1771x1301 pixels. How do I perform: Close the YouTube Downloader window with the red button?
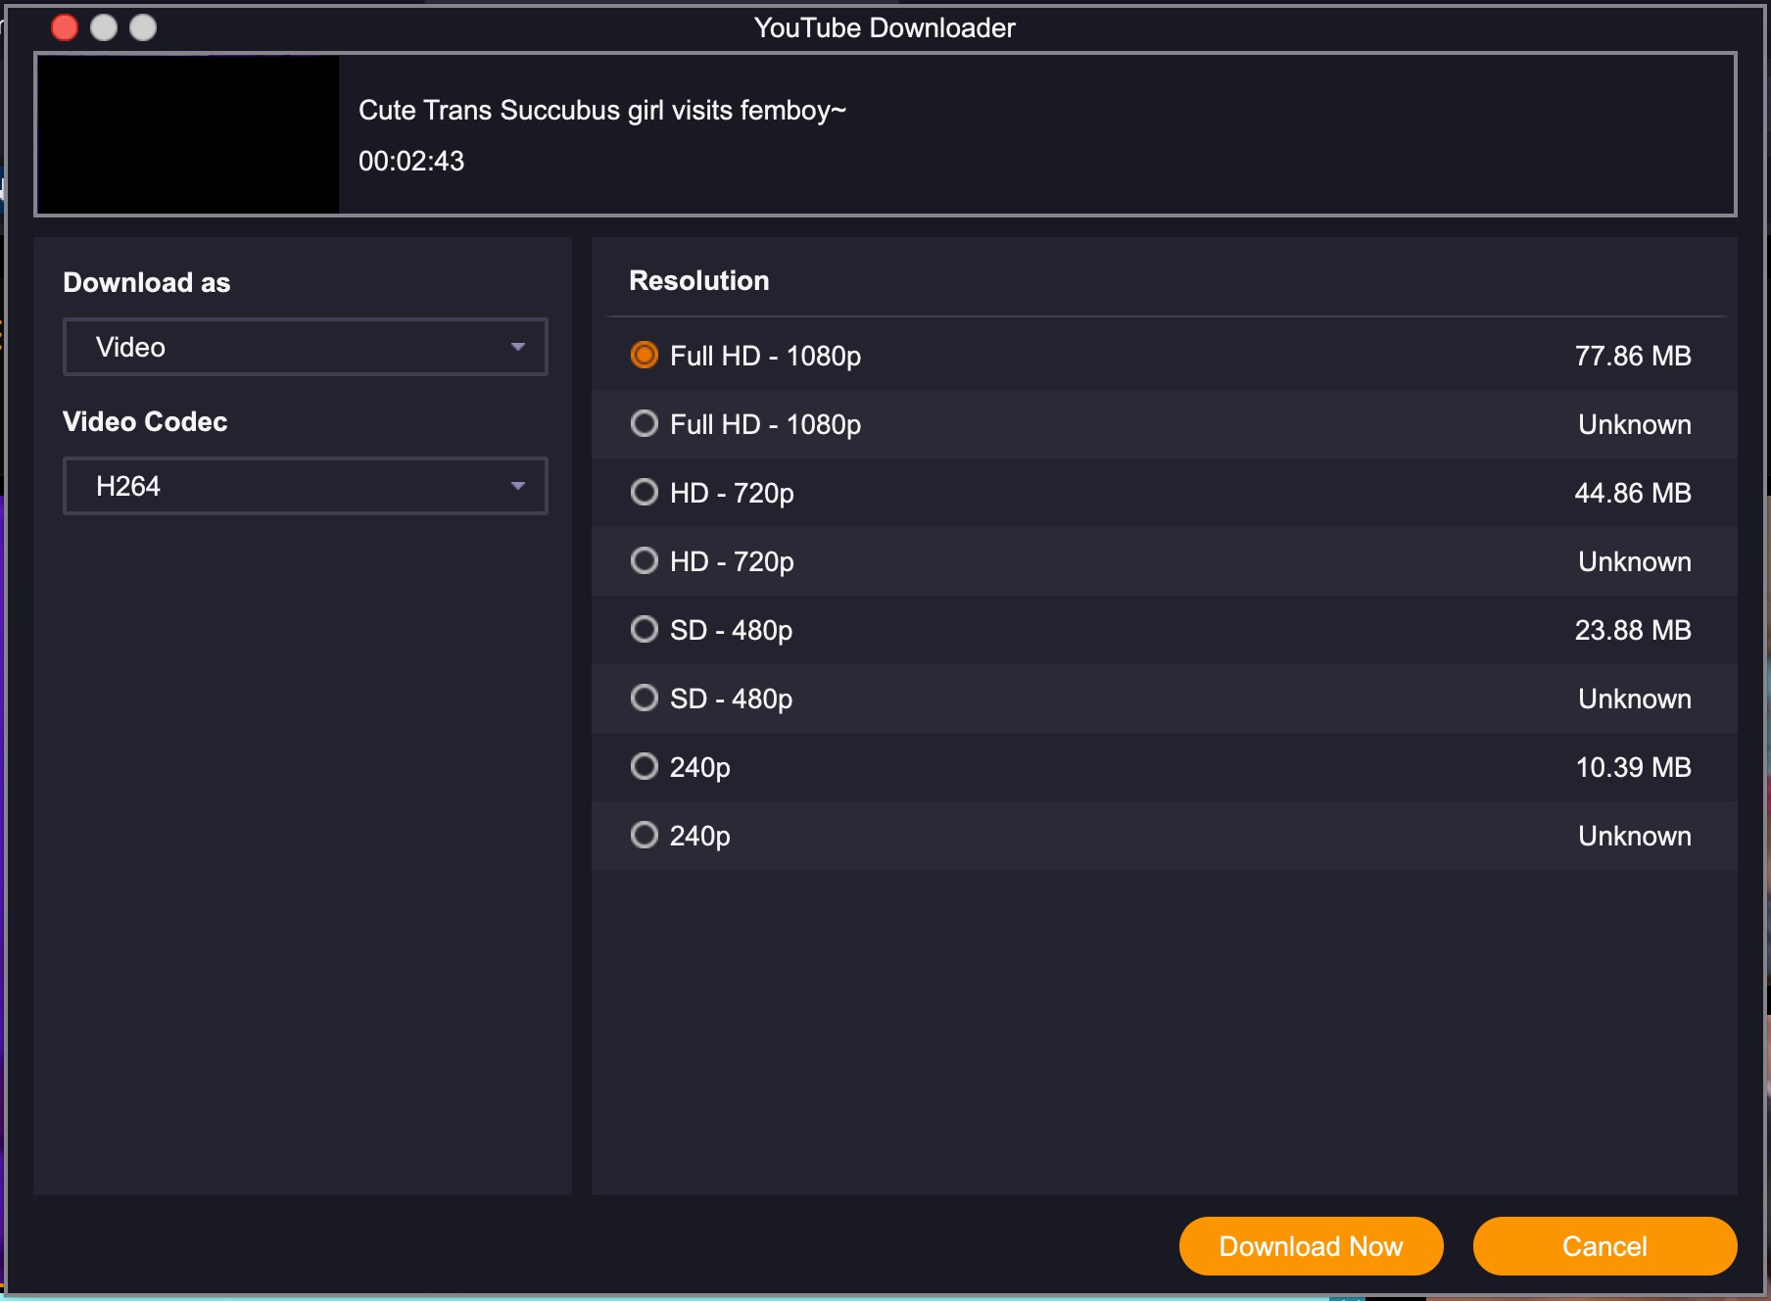[65, 27]
